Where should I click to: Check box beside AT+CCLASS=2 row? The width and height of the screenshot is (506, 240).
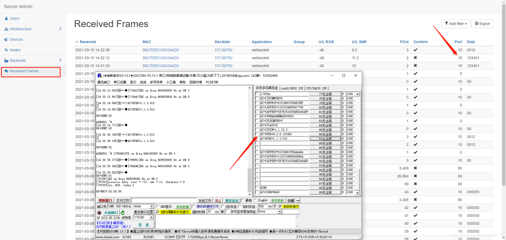click(257, 126)
